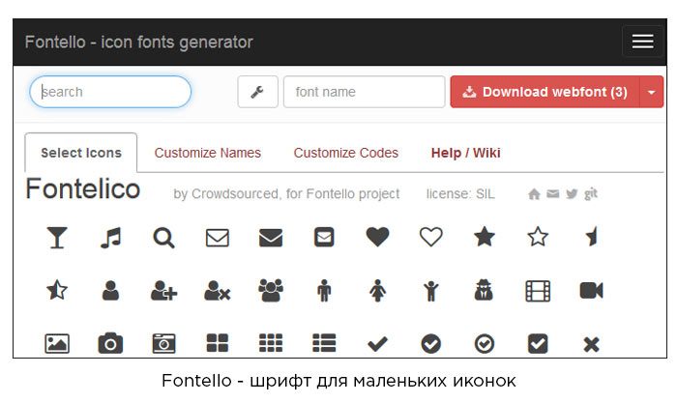This screenshot has width=677, height=403.
Task: Select the solid half star icon
Action: pos(592,237)
